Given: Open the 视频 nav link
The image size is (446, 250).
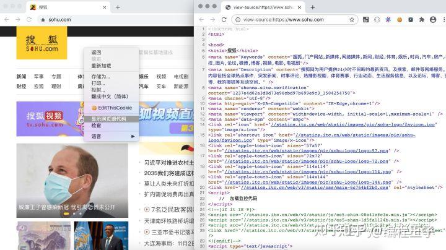Looking at the screenshot, I should click(x=161, y=76).
